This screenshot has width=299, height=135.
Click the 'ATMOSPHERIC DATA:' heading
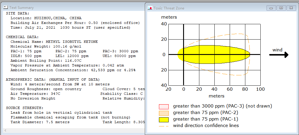pyautogui.click(x=52, y=80)
